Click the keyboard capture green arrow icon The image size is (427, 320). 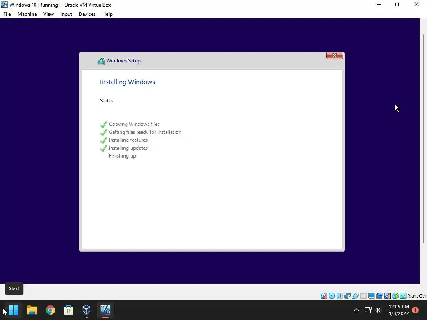point(403,296)
